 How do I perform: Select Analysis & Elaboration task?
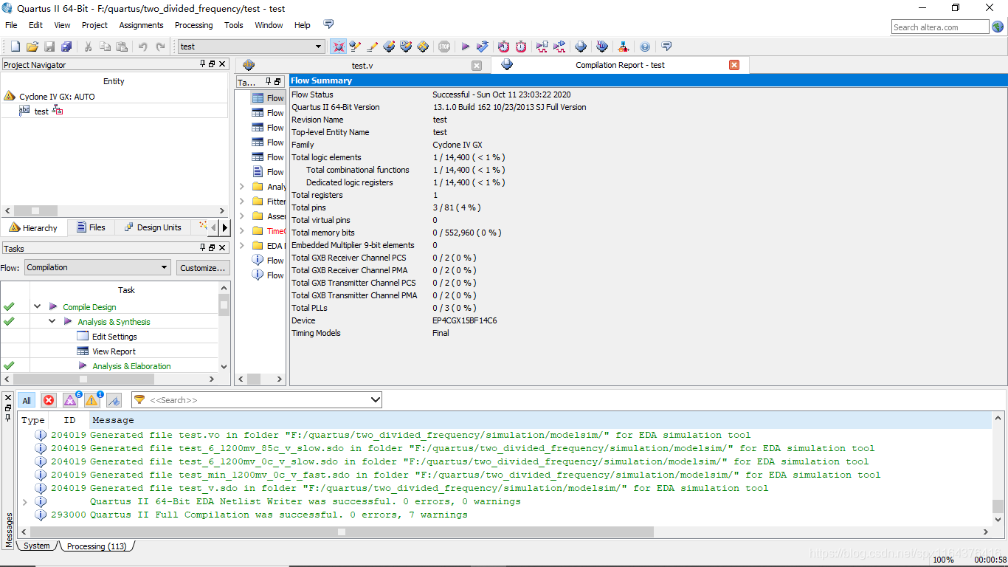(131, 366)
